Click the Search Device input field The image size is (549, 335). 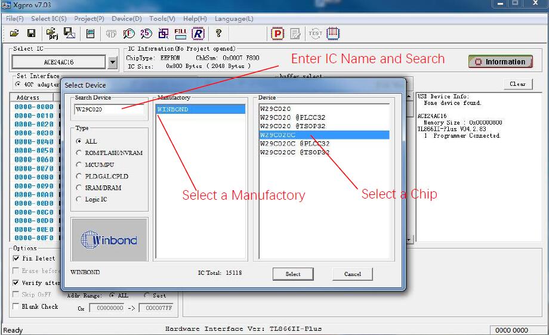point(109,110)
